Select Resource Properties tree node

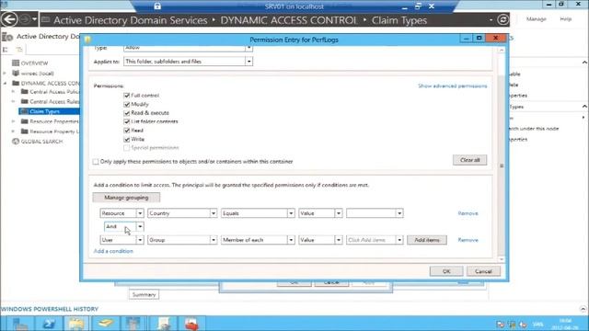[x=54, y=121]
